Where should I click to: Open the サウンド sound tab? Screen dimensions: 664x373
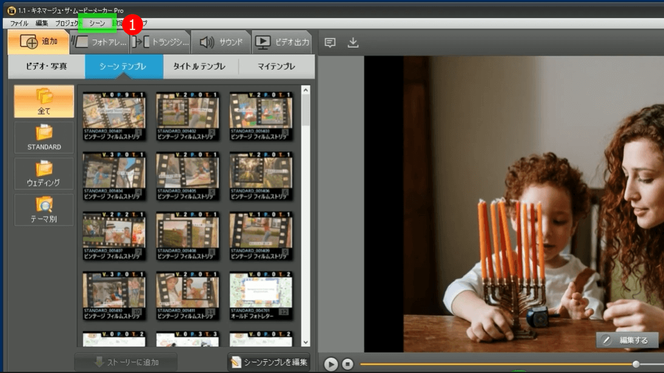(x=221, y=42)
